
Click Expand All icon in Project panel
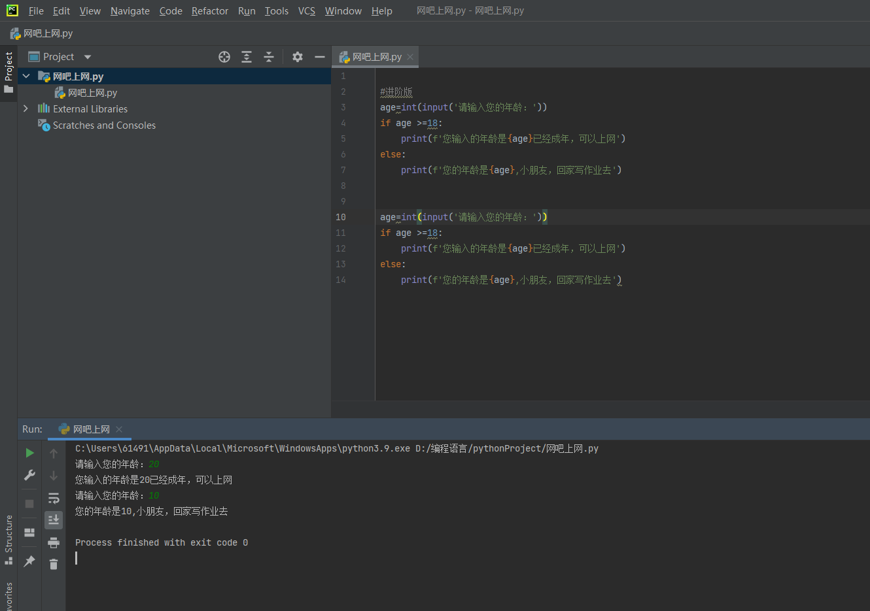(x=247, y=57)
